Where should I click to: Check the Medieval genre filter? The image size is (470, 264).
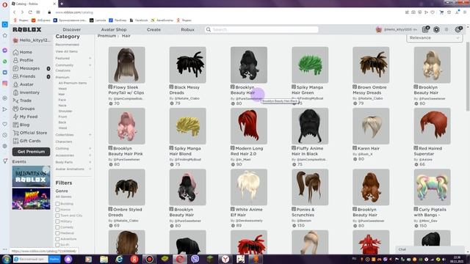(x=57, y=233)
